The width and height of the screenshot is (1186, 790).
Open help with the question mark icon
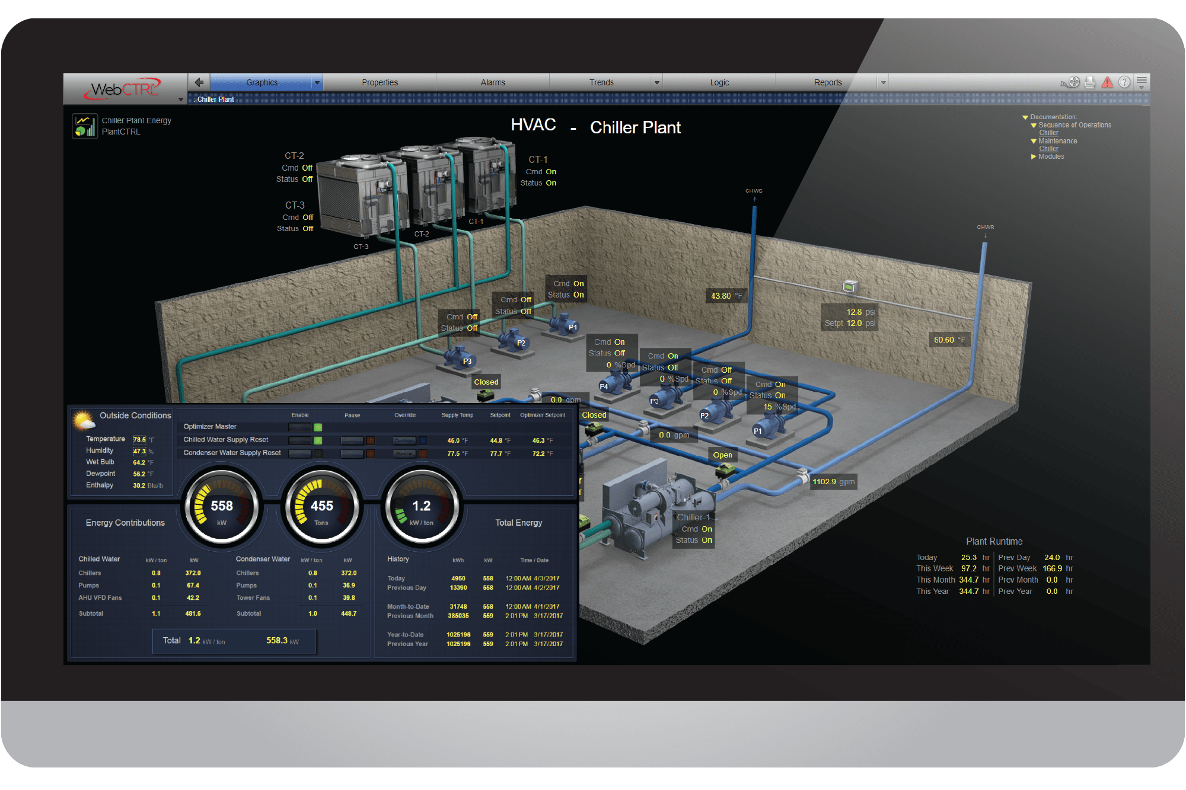coord(1124,82)
